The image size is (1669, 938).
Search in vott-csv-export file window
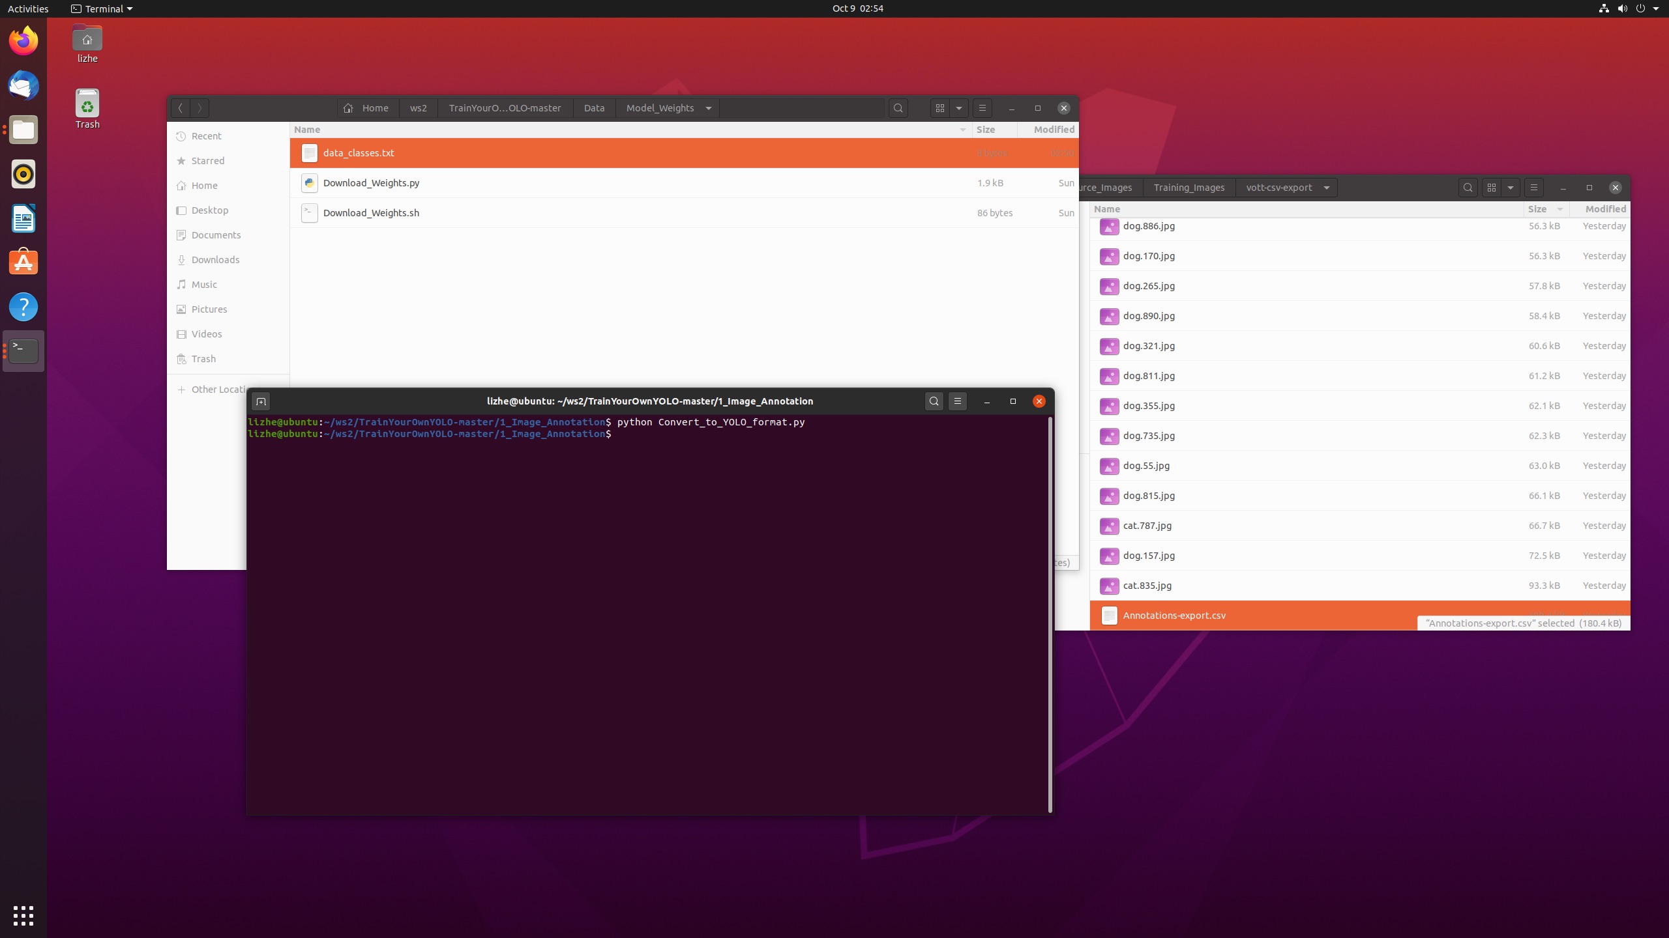coord(1468,188)
